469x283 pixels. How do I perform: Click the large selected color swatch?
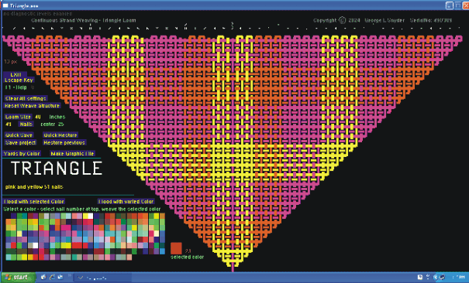176,248
